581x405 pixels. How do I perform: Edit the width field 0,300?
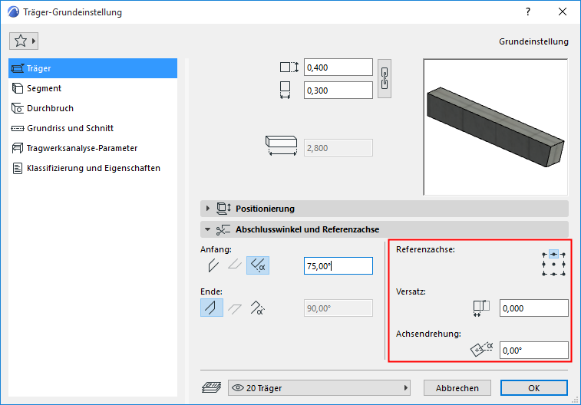click(338, 91)
